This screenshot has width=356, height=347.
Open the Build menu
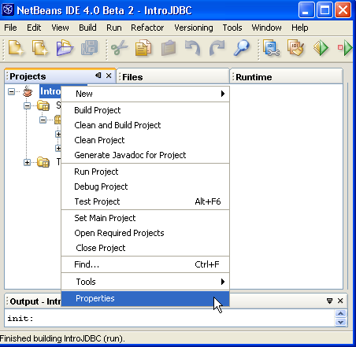coord(87,28)
